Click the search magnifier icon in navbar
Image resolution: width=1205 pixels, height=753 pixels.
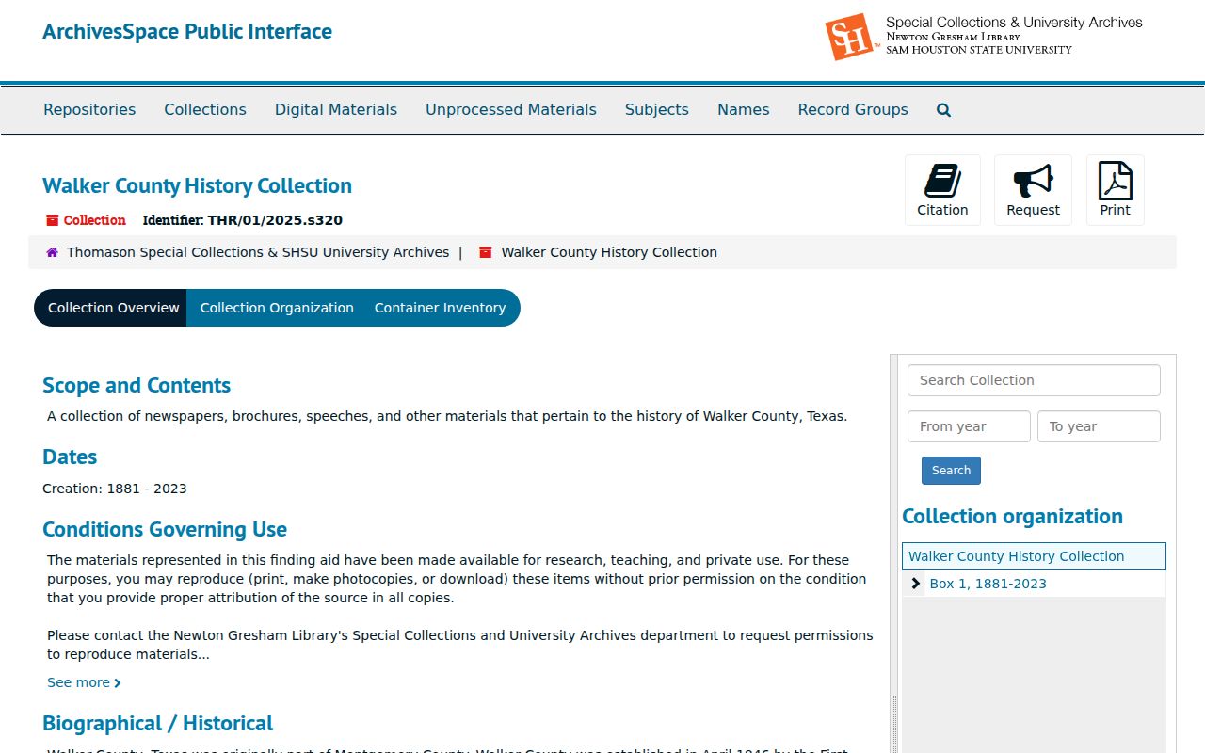coord(943,110)
